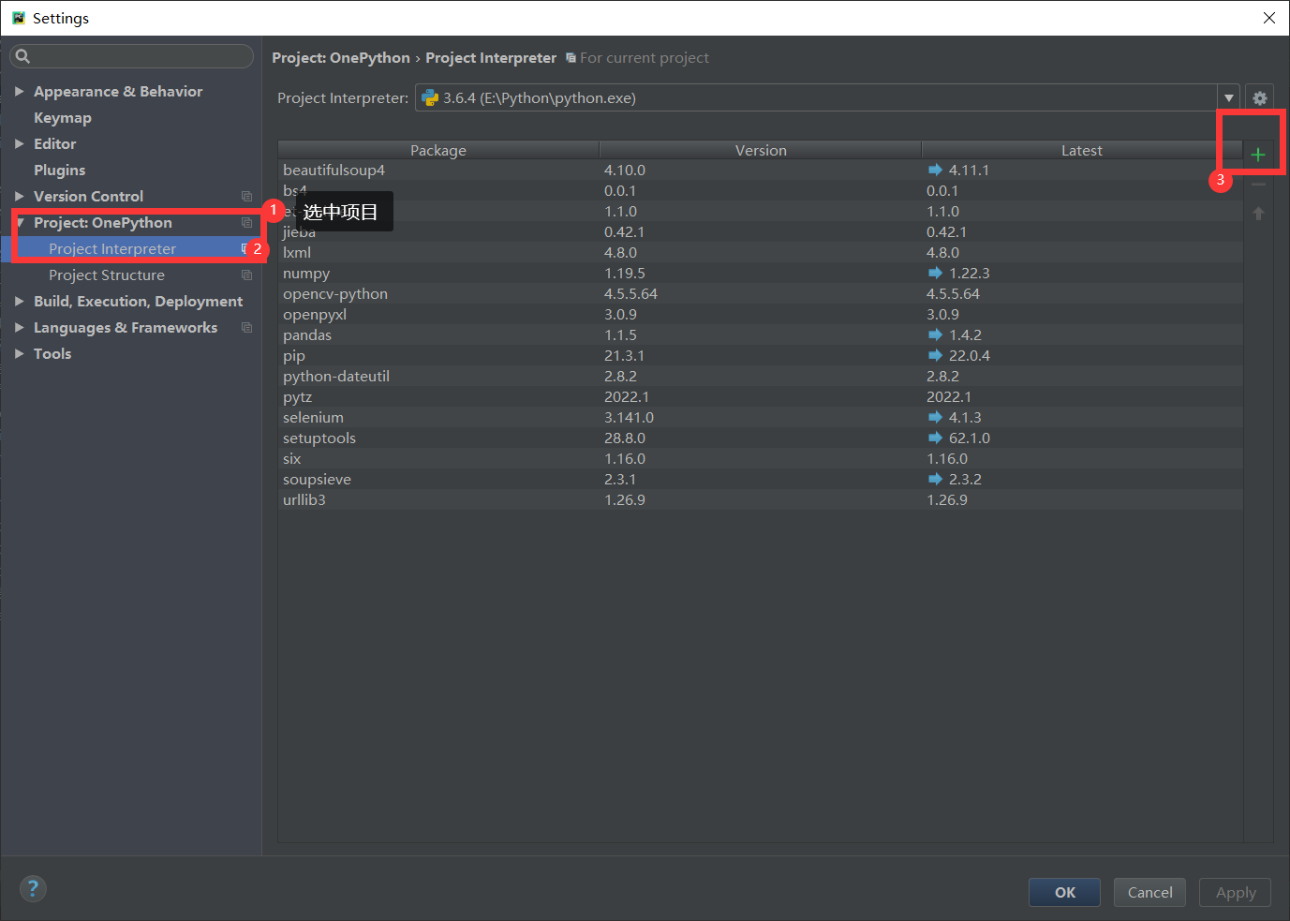Image resolution: width=1290 pixels, height=921 pixels.
Task: Select the soupsieve package row
Action: pyautogui.click(x=760, y=479)
